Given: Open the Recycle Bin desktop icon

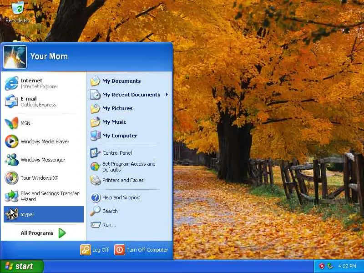Looking at the screenshot, I should 18,8.
